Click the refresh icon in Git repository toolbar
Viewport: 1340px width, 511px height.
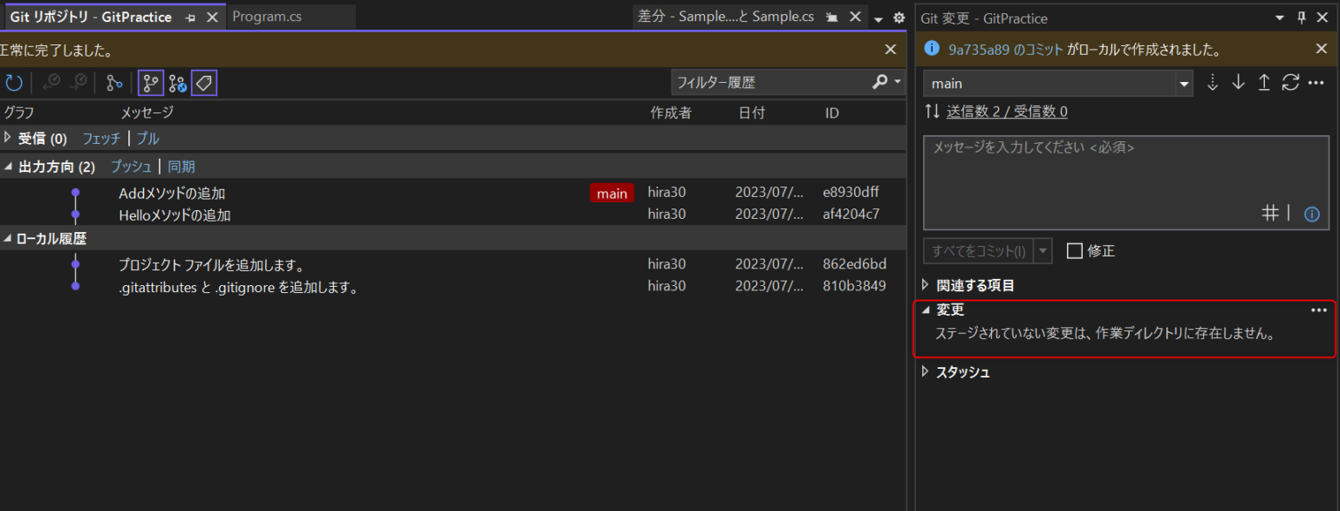14,83
